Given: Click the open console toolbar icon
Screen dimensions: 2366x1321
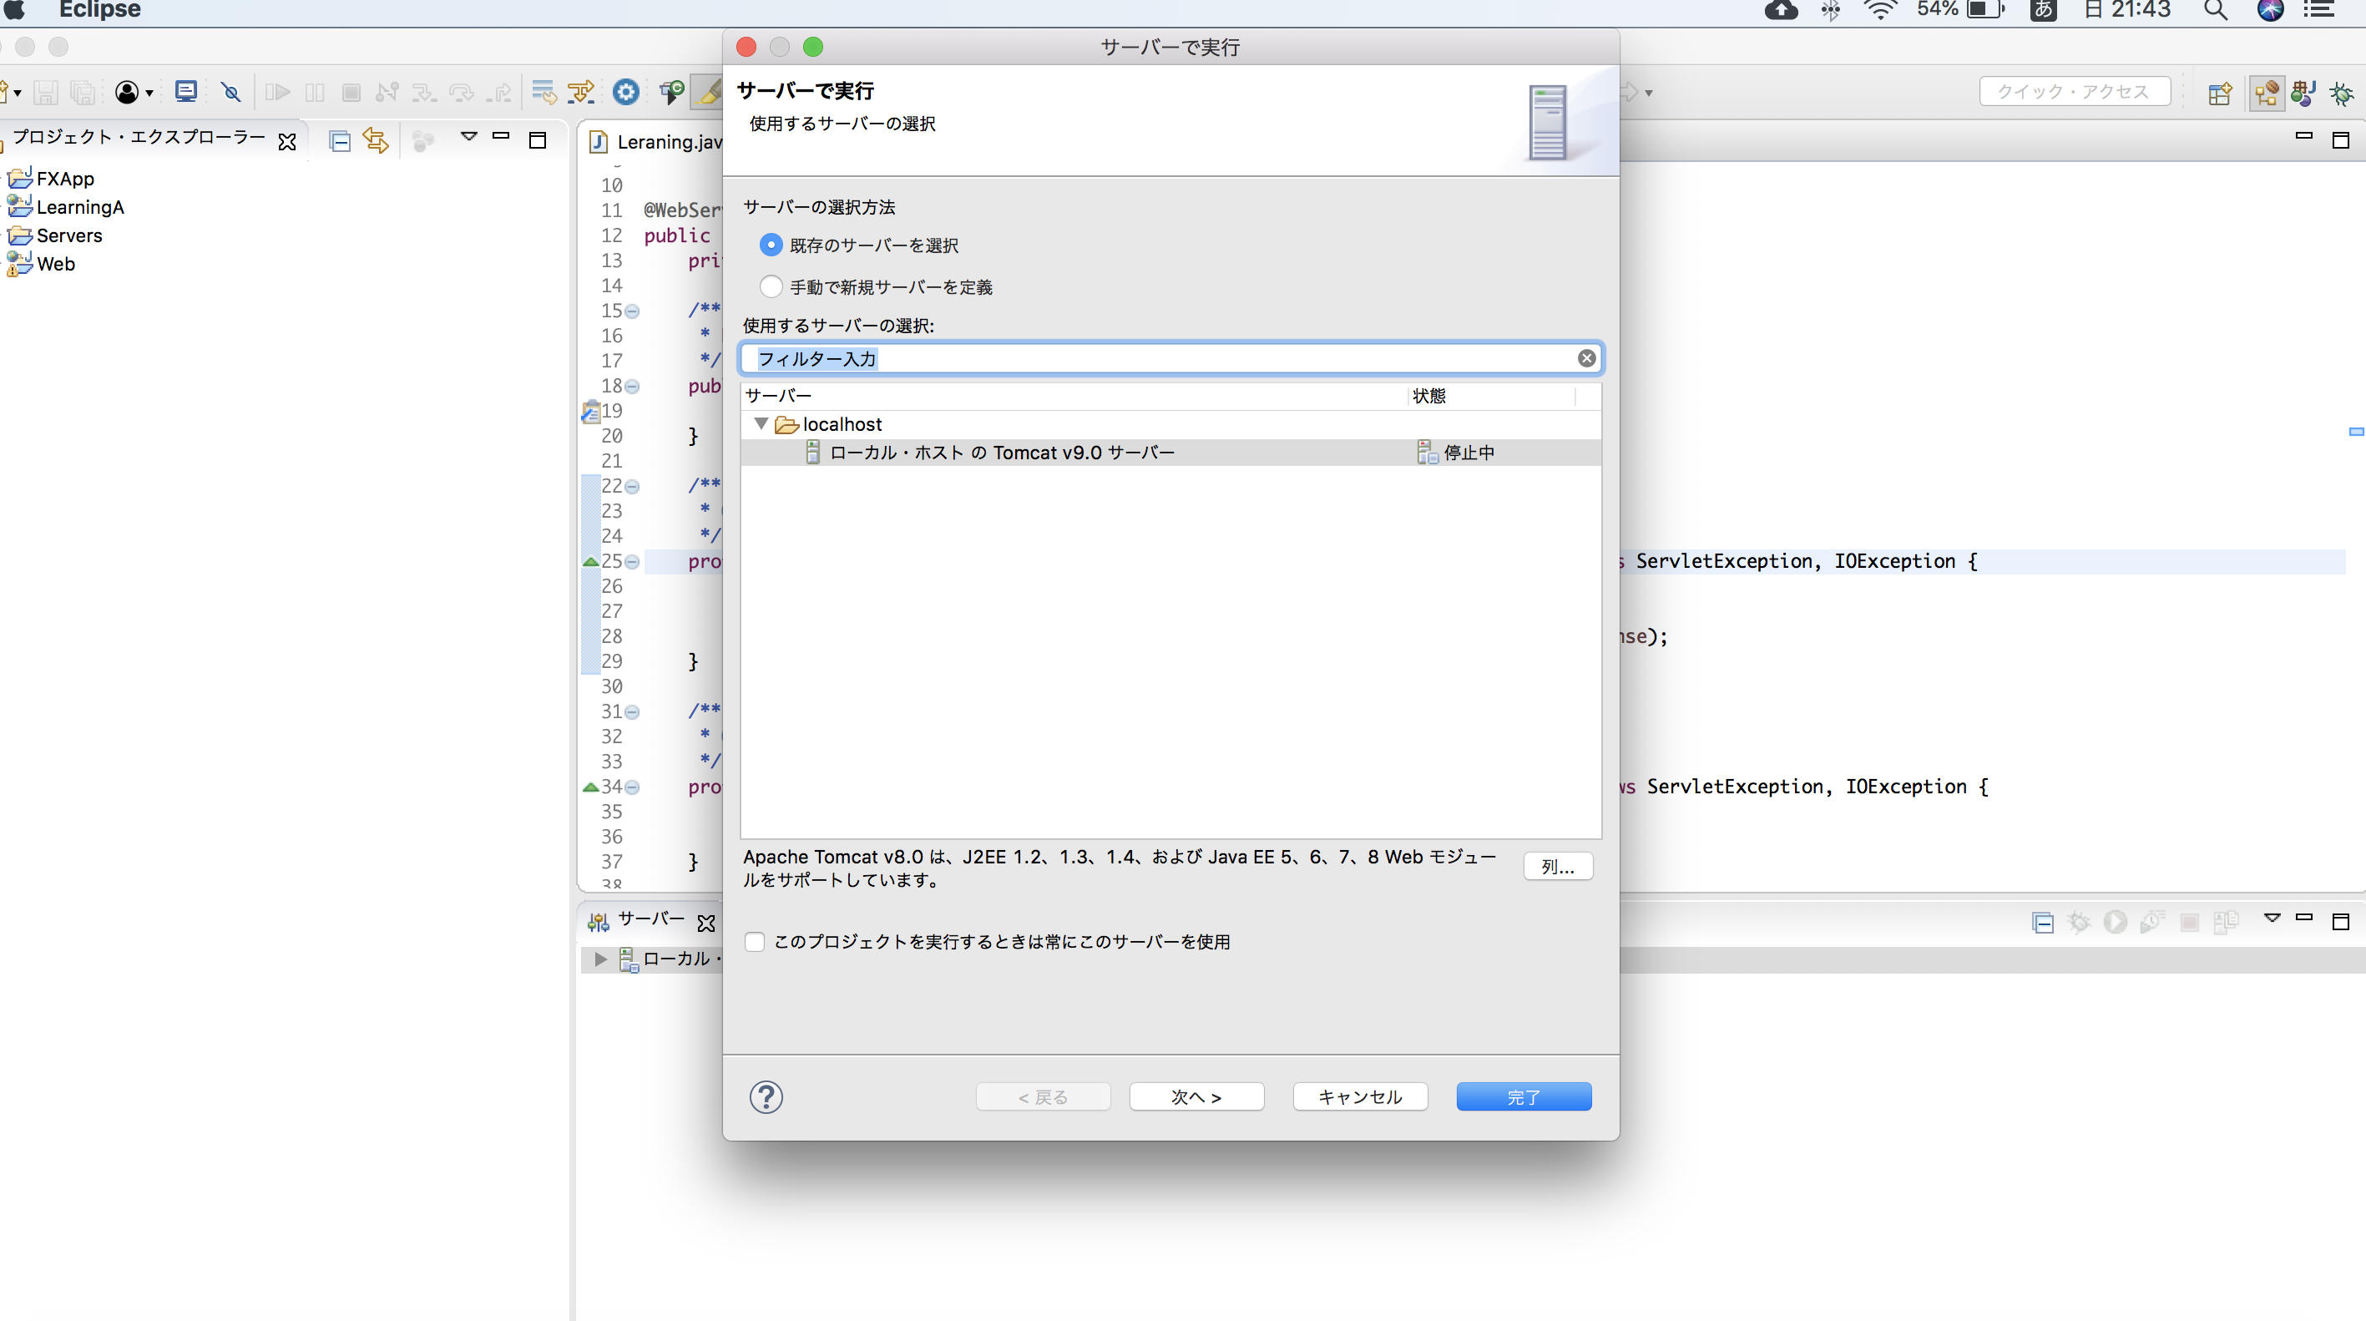Looking at the screenshot, I should tap(185, 92).
